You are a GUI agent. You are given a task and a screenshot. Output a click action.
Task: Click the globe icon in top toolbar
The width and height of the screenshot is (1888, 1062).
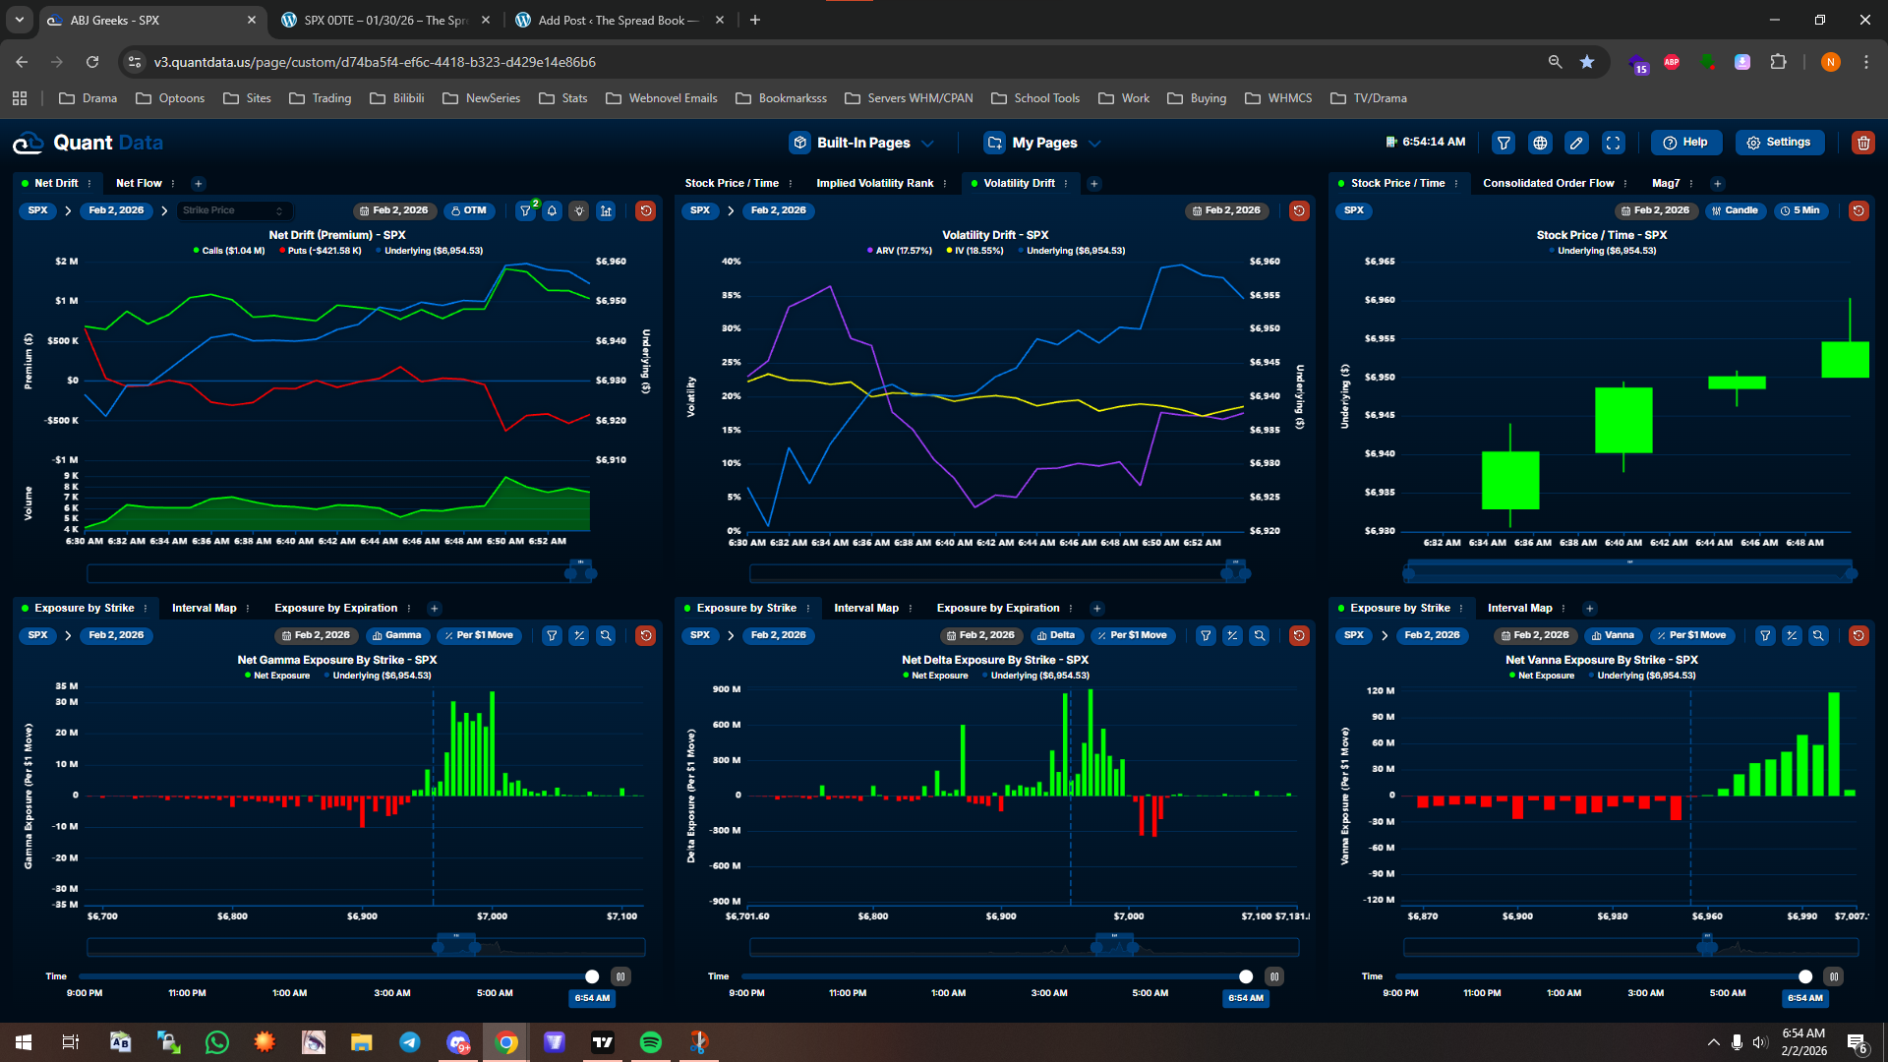click(1540, 143)
